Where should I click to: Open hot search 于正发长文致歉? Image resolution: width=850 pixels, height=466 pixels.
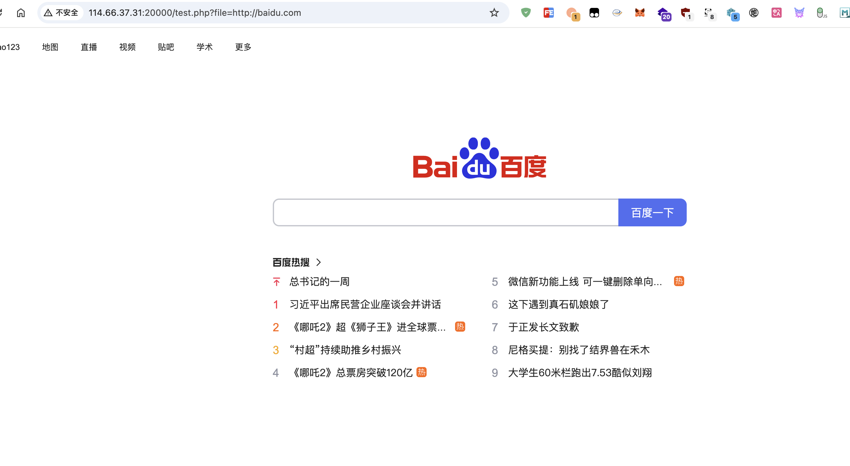pyautogui.click(x=543, y=327)
